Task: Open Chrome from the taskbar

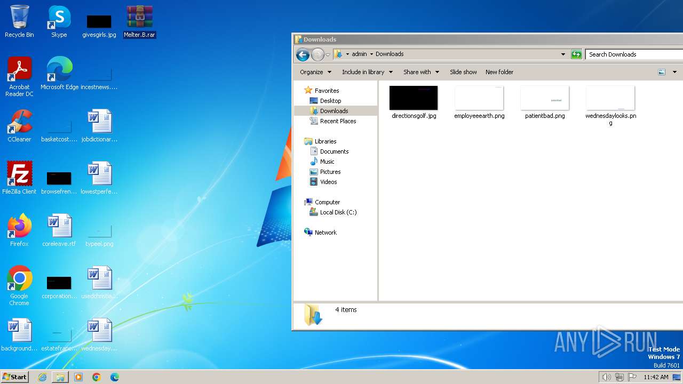Action: coord(97,377)
